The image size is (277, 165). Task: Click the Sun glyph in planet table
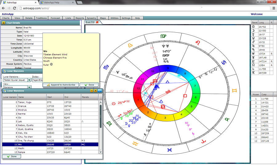point(253,27)
